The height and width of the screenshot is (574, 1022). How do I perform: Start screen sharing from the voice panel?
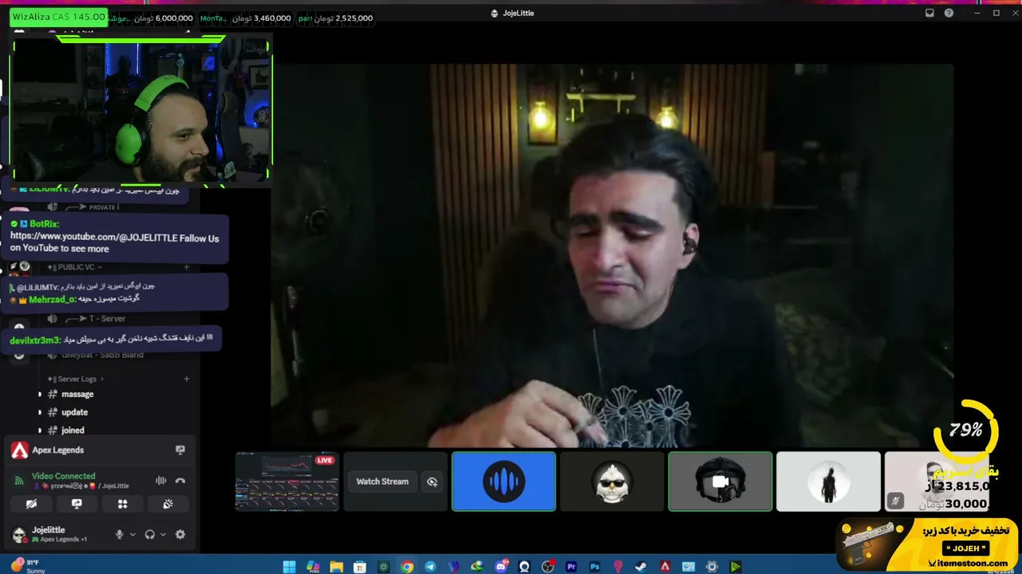click(77, 504)
